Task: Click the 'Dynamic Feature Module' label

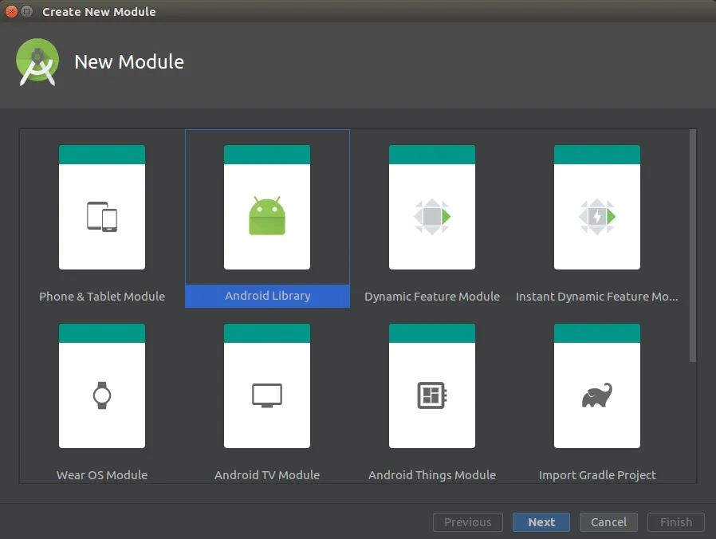Action: coord(432,297)
